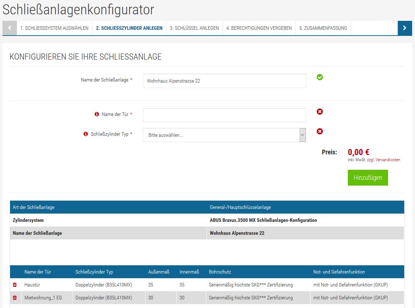The height and width of the screenshot is (308, 415).
Task: Click the Schließzylinder Typ column header
Action: 94,272
